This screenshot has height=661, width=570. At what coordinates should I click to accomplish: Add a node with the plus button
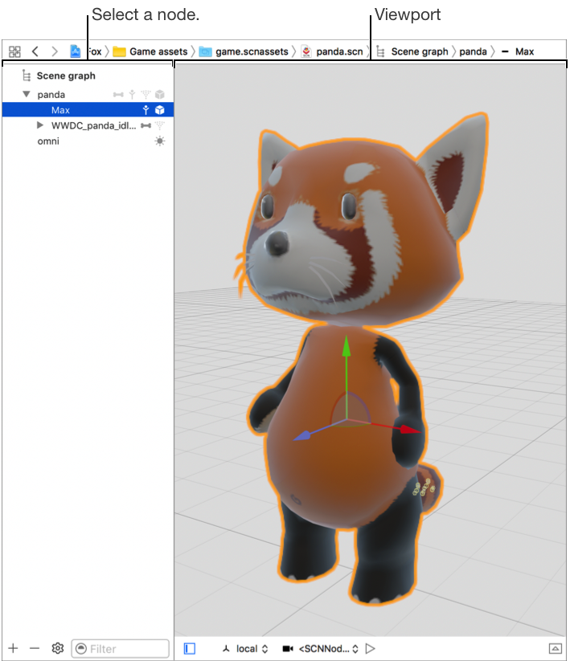pyautogui.click(x=13, y=648)
